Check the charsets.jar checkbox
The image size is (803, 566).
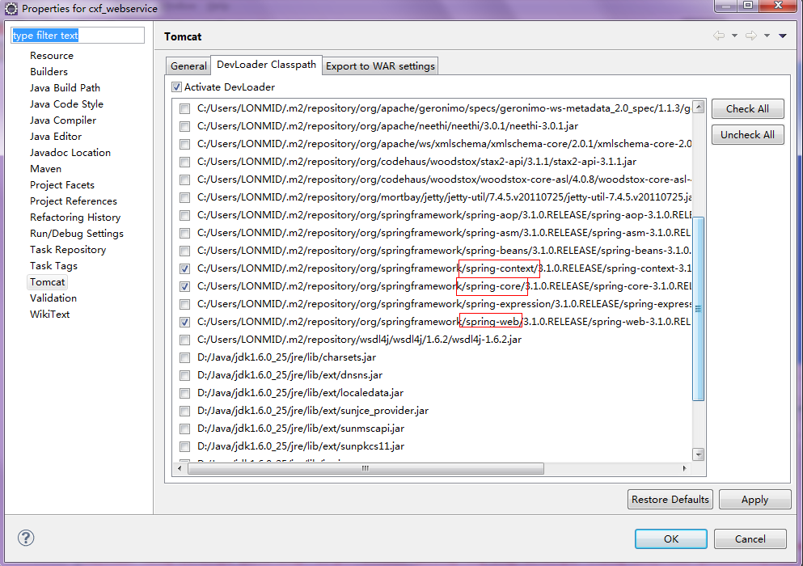click(185, 357)
